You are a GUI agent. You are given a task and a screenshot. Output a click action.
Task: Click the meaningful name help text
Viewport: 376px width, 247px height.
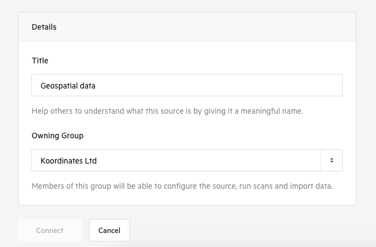click(168, 111)
